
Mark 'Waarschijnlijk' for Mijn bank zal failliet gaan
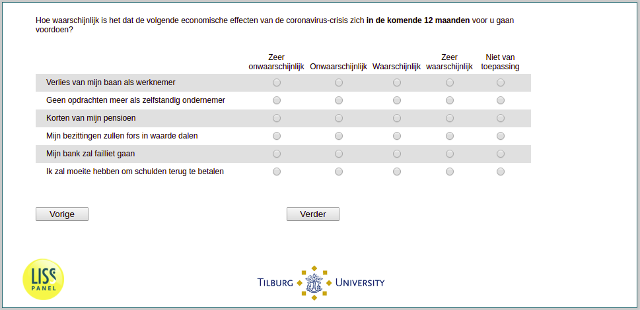click(x=397, y=154)
